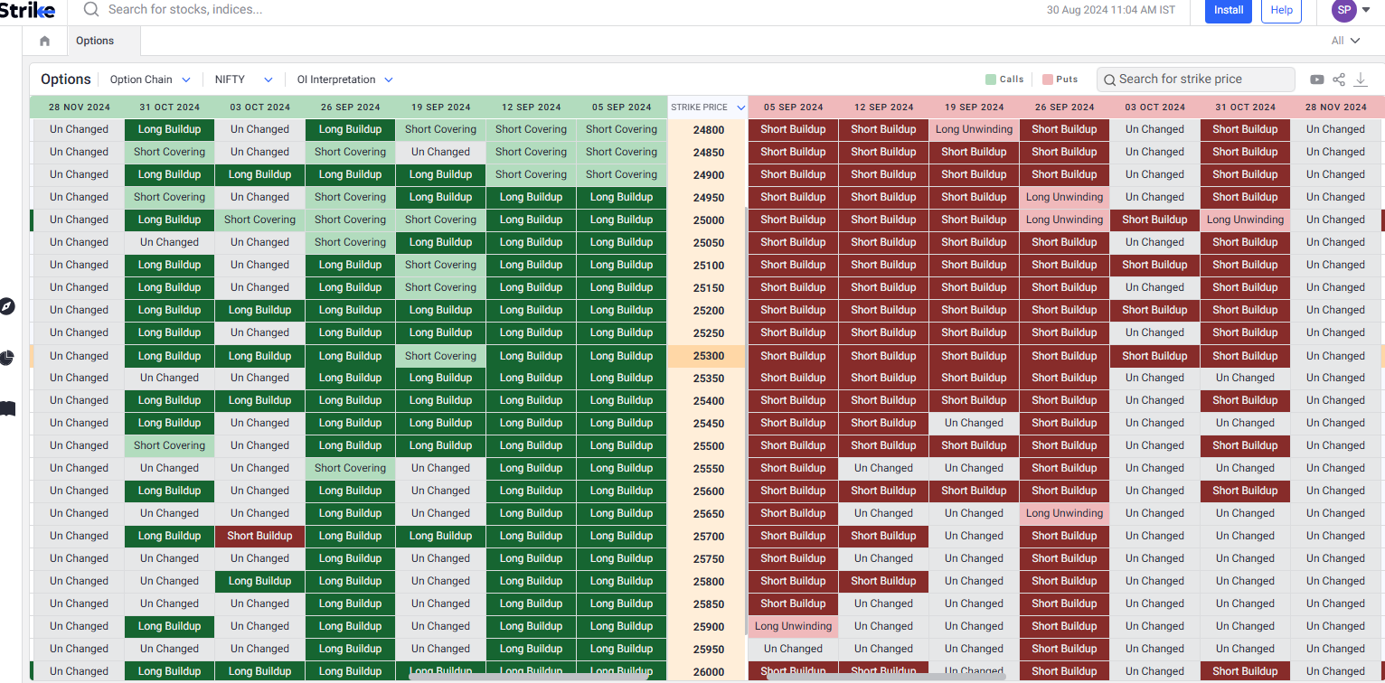Click calls column header 31 OCT 2024
The image size is (1385, 683).
[x=170, y=108]
